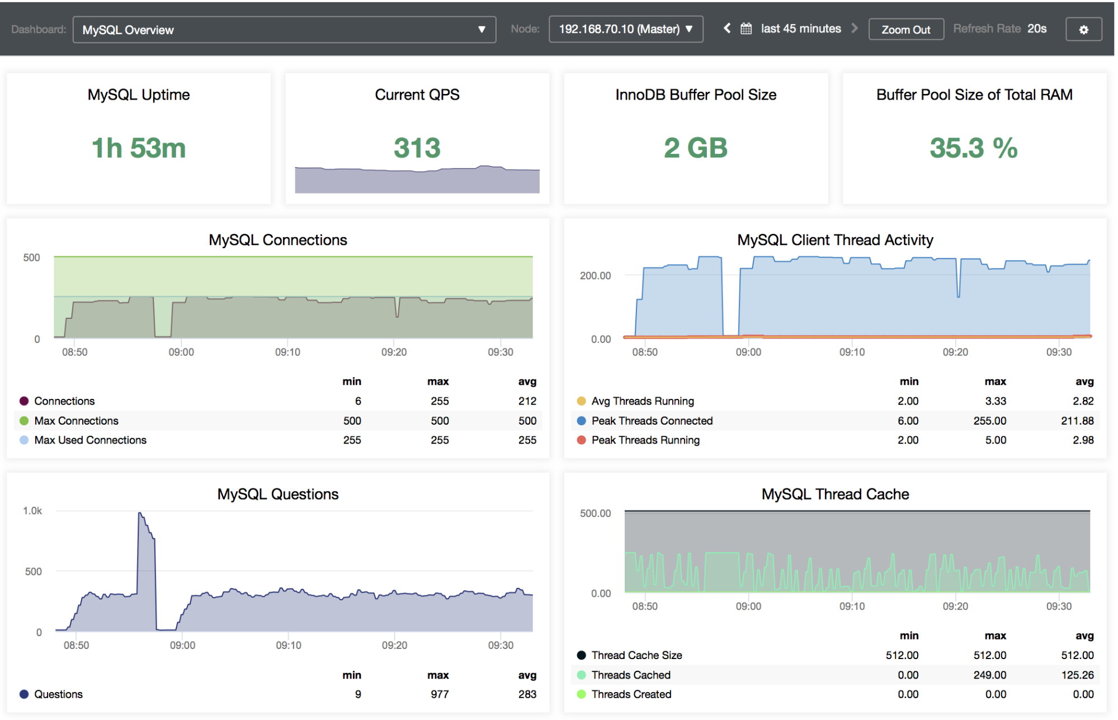Select the Peak Threads Connected series label

pos(652,421)
